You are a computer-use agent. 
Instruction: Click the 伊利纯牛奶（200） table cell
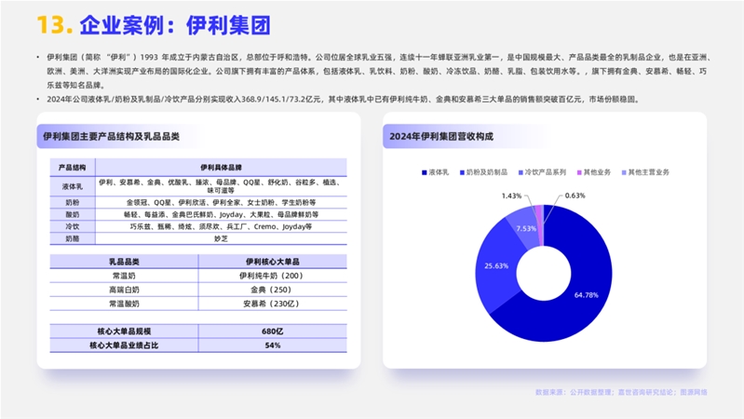(x=273, y=276)
